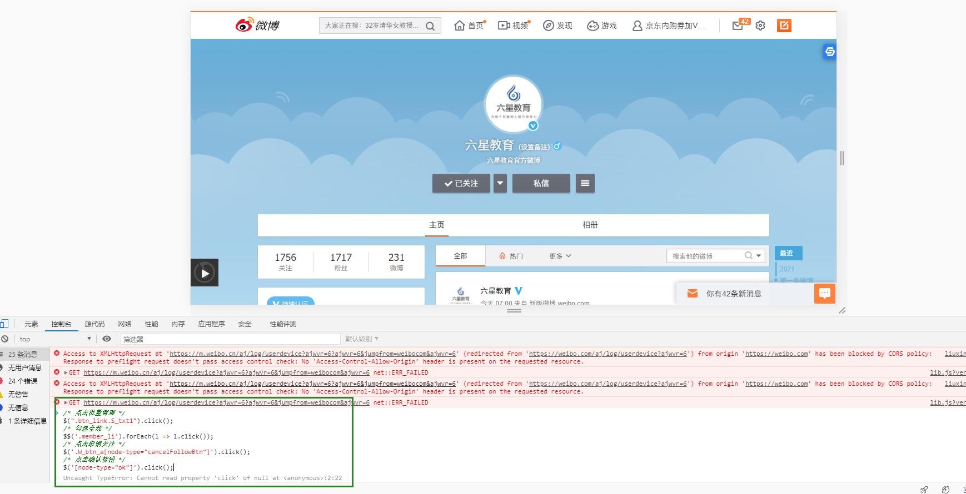Open the 视频 video section
The width and height of the screenshot is (966, 494).
(x=514, y=26)
